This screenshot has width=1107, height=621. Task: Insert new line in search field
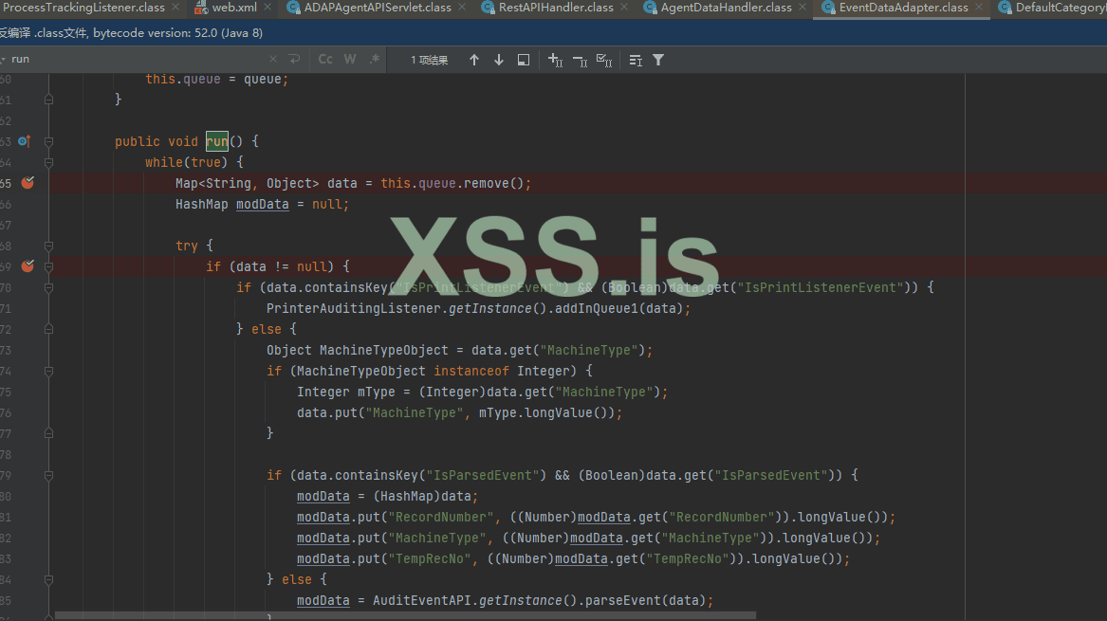click(294, 60)
